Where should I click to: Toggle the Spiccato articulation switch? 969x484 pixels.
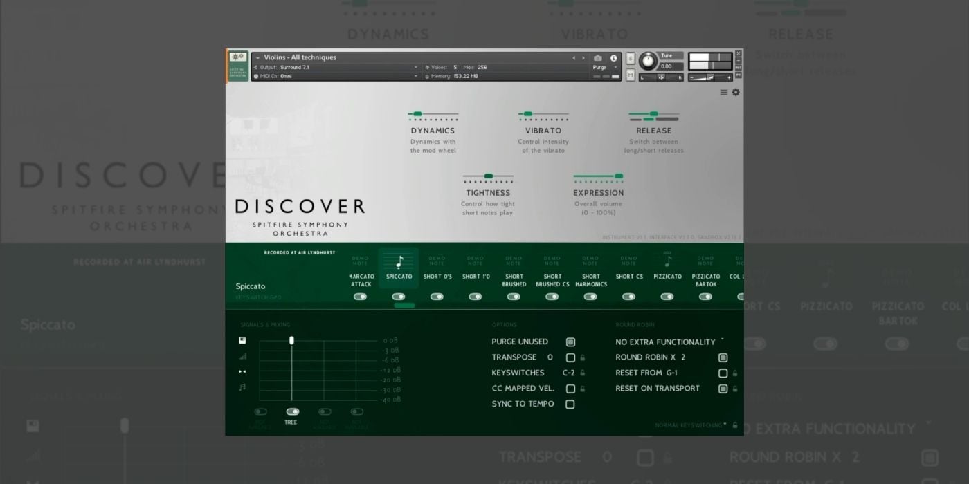[399, 297]
